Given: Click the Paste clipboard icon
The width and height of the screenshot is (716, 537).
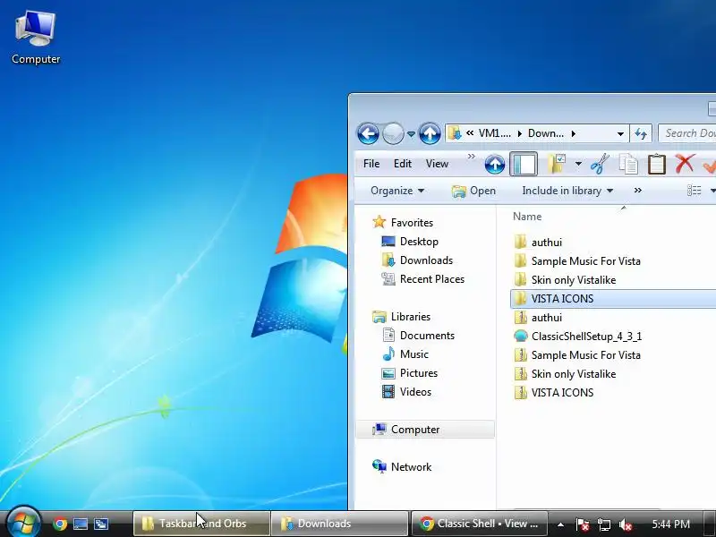Looking at the screenshot, I should [x=657, y=164].
